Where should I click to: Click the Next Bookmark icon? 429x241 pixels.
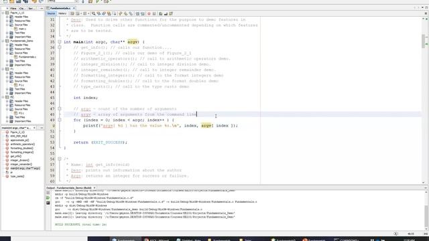[125, 13]
